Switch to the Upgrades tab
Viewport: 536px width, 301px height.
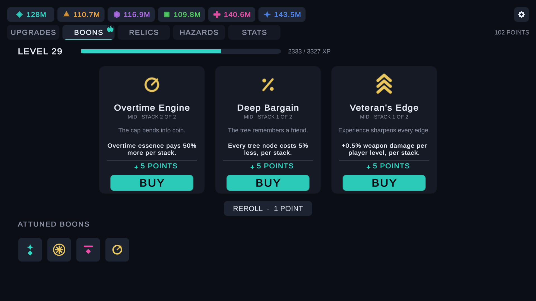[x=33, y=32]
